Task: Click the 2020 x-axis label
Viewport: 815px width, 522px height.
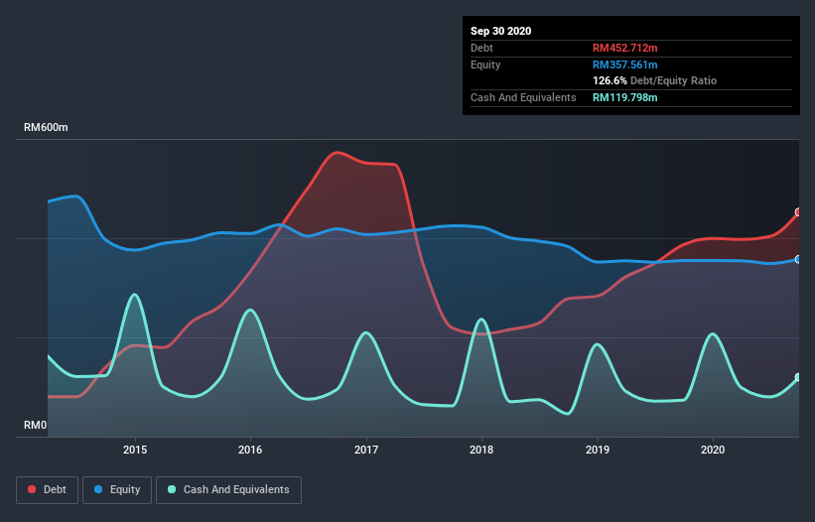Action: pos(713,450)
